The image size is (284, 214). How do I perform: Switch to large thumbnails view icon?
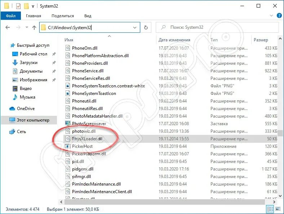tap(278, 209)
